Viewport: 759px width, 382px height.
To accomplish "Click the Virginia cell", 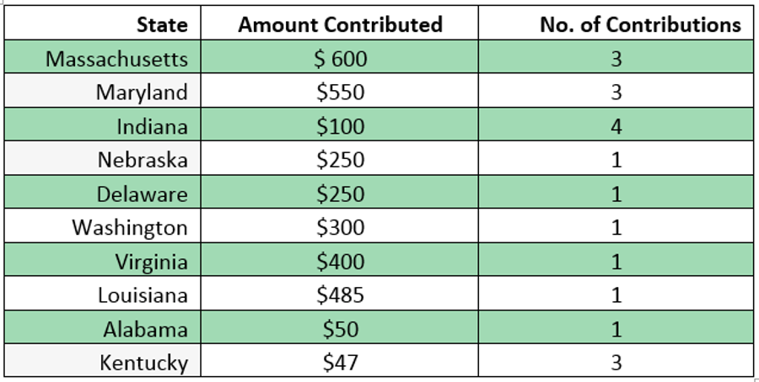I will [x=151, y=262].
